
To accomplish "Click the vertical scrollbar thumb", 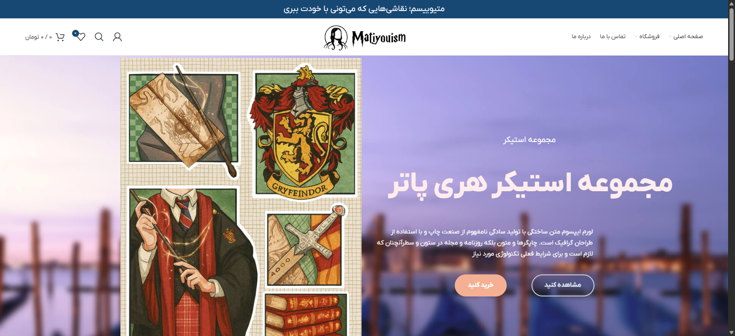I will click(x=731, y=33).
